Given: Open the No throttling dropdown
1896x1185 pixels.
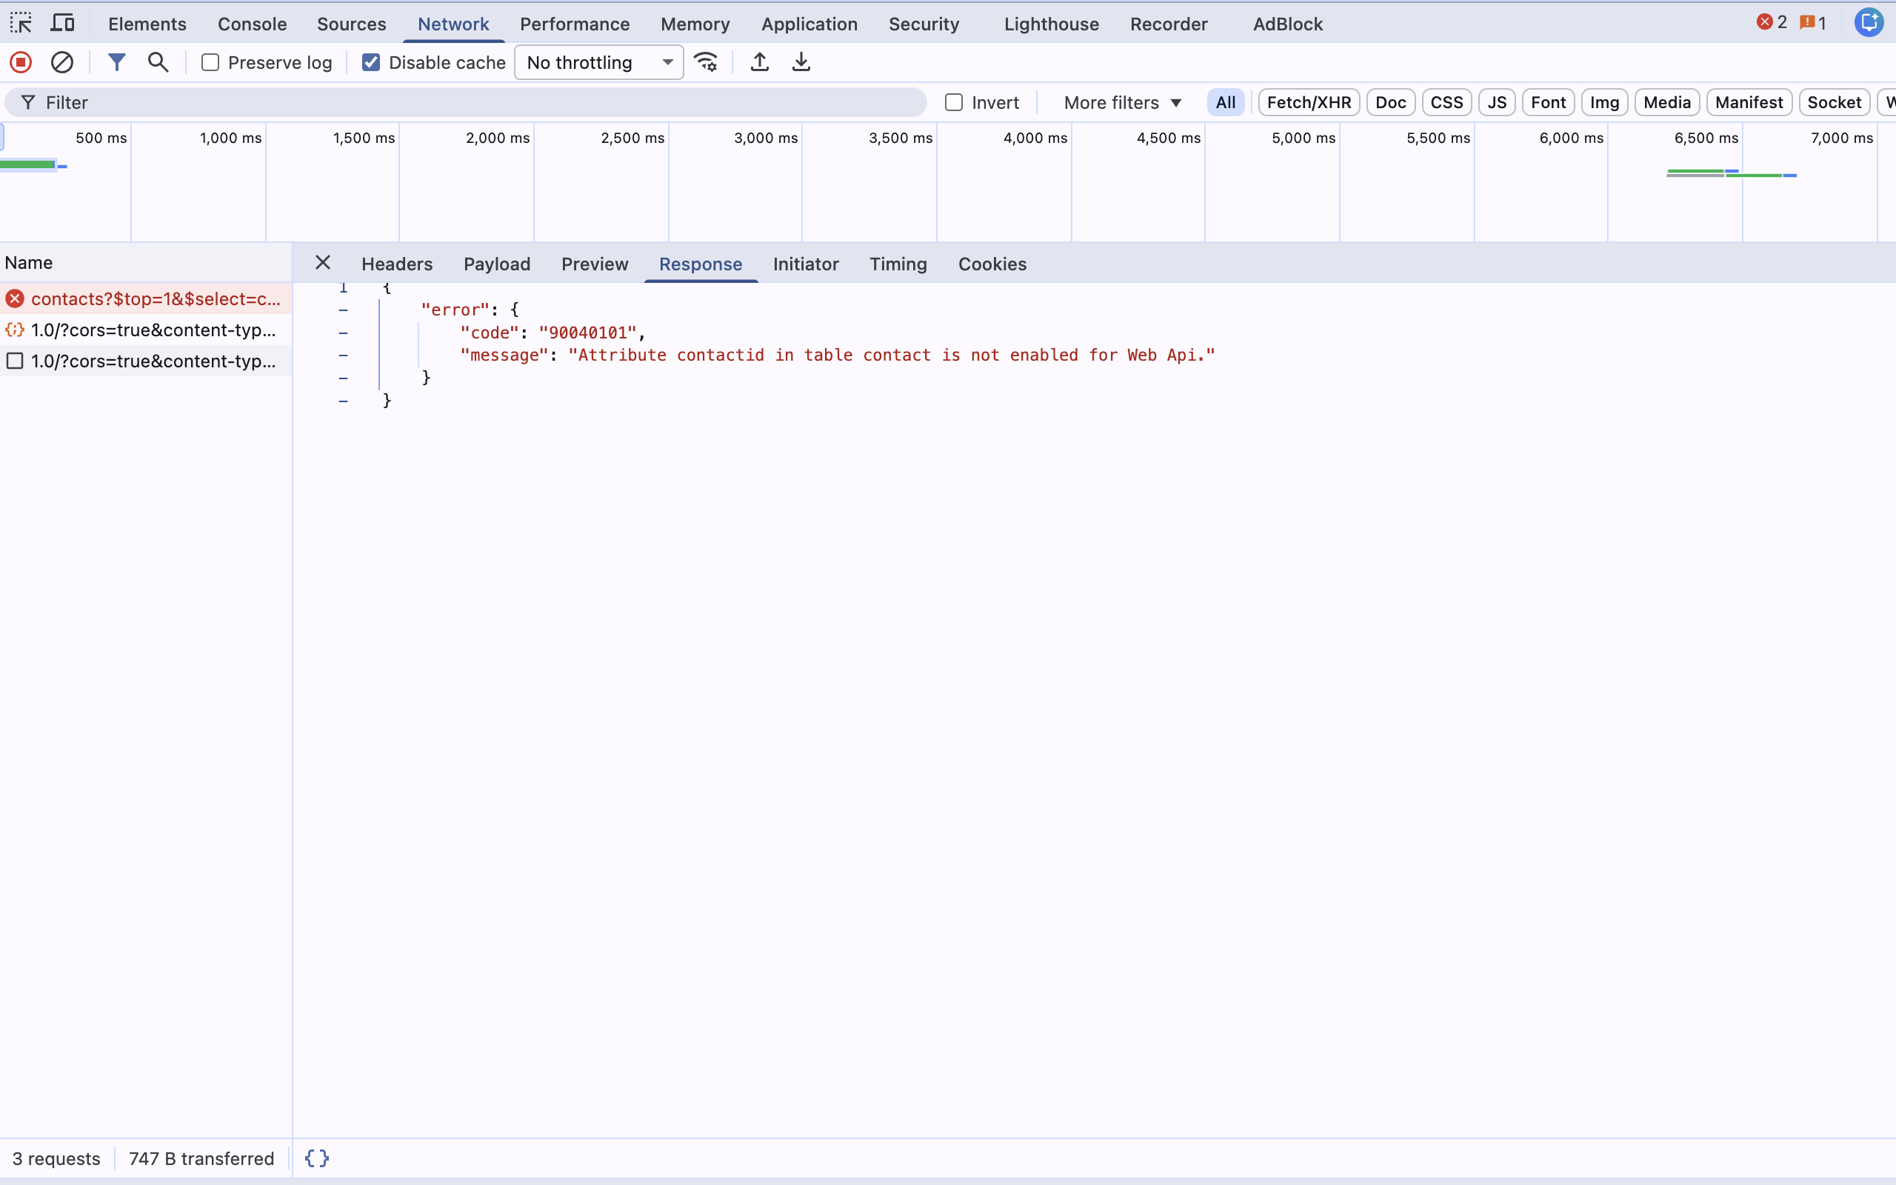Looking at the screenshot, I should 598,63.
